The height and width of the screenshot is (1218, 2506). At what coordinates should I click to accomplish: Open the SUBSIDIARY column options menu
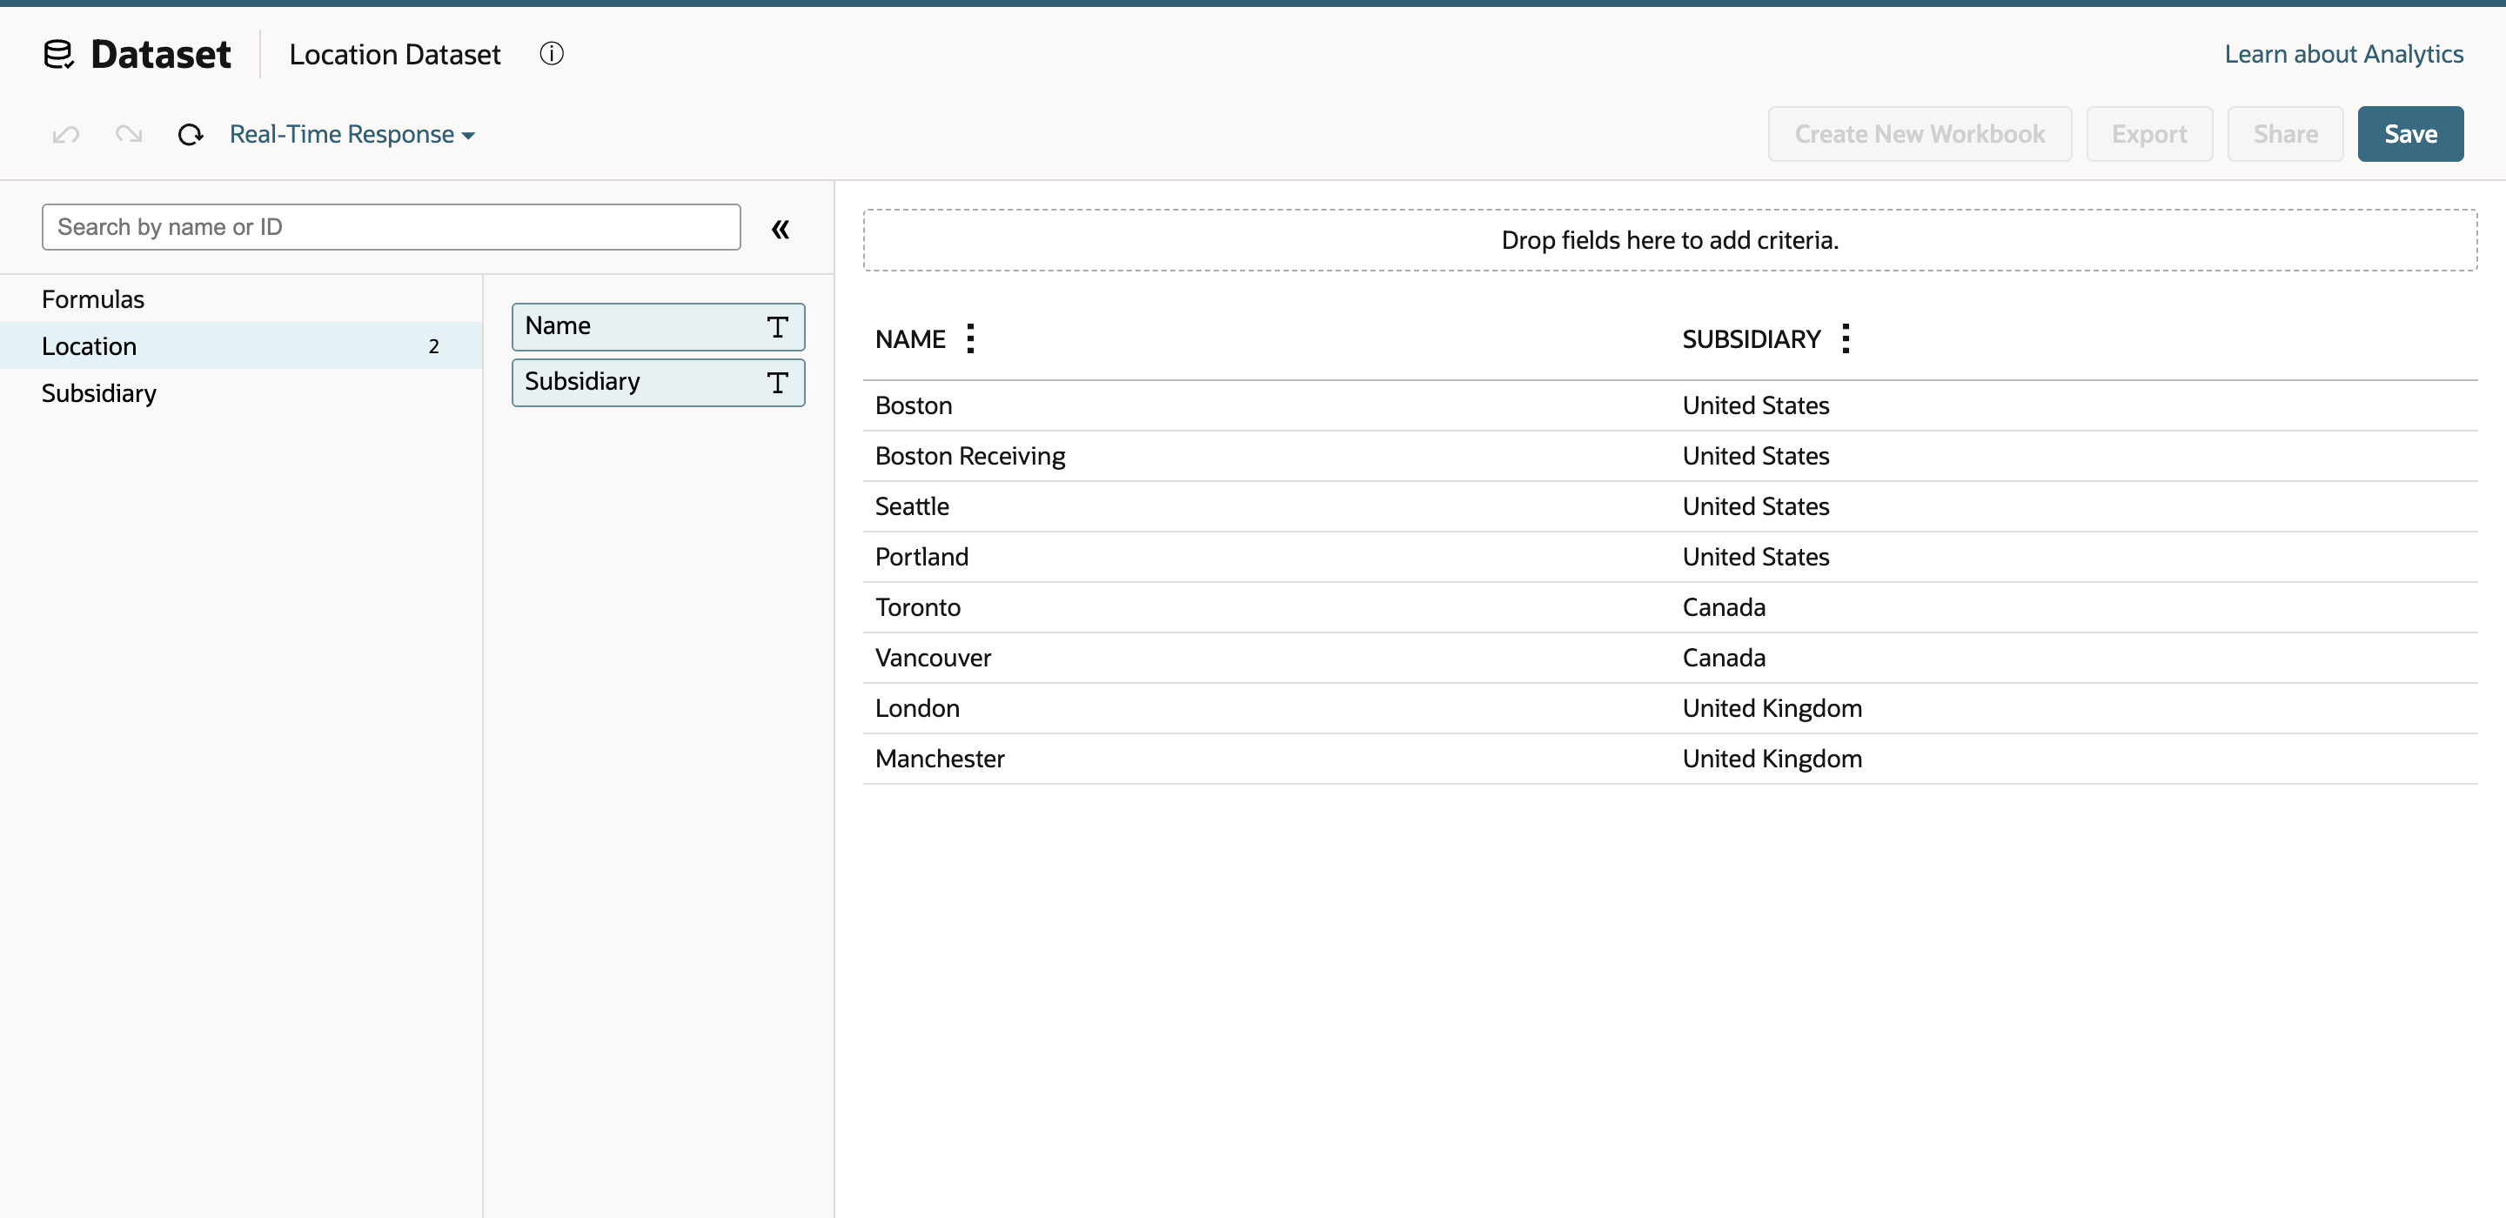tap(1846, 338)
